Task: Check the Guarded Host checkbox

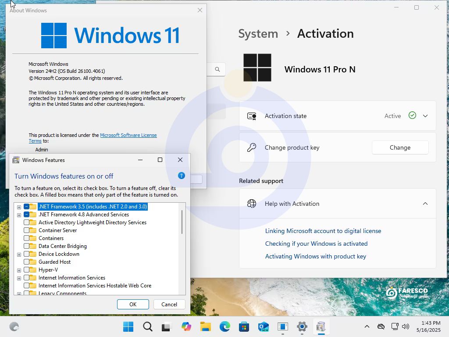Action: 26,262
